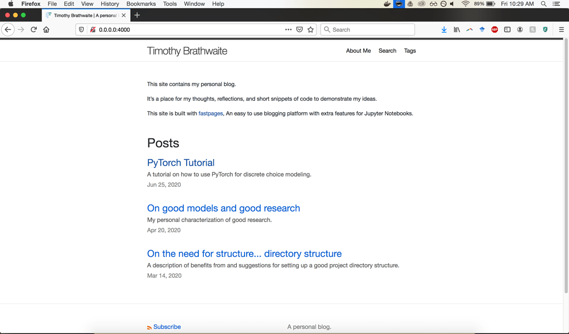
Task: Switch to the Tags page
Action: [410, 51]
